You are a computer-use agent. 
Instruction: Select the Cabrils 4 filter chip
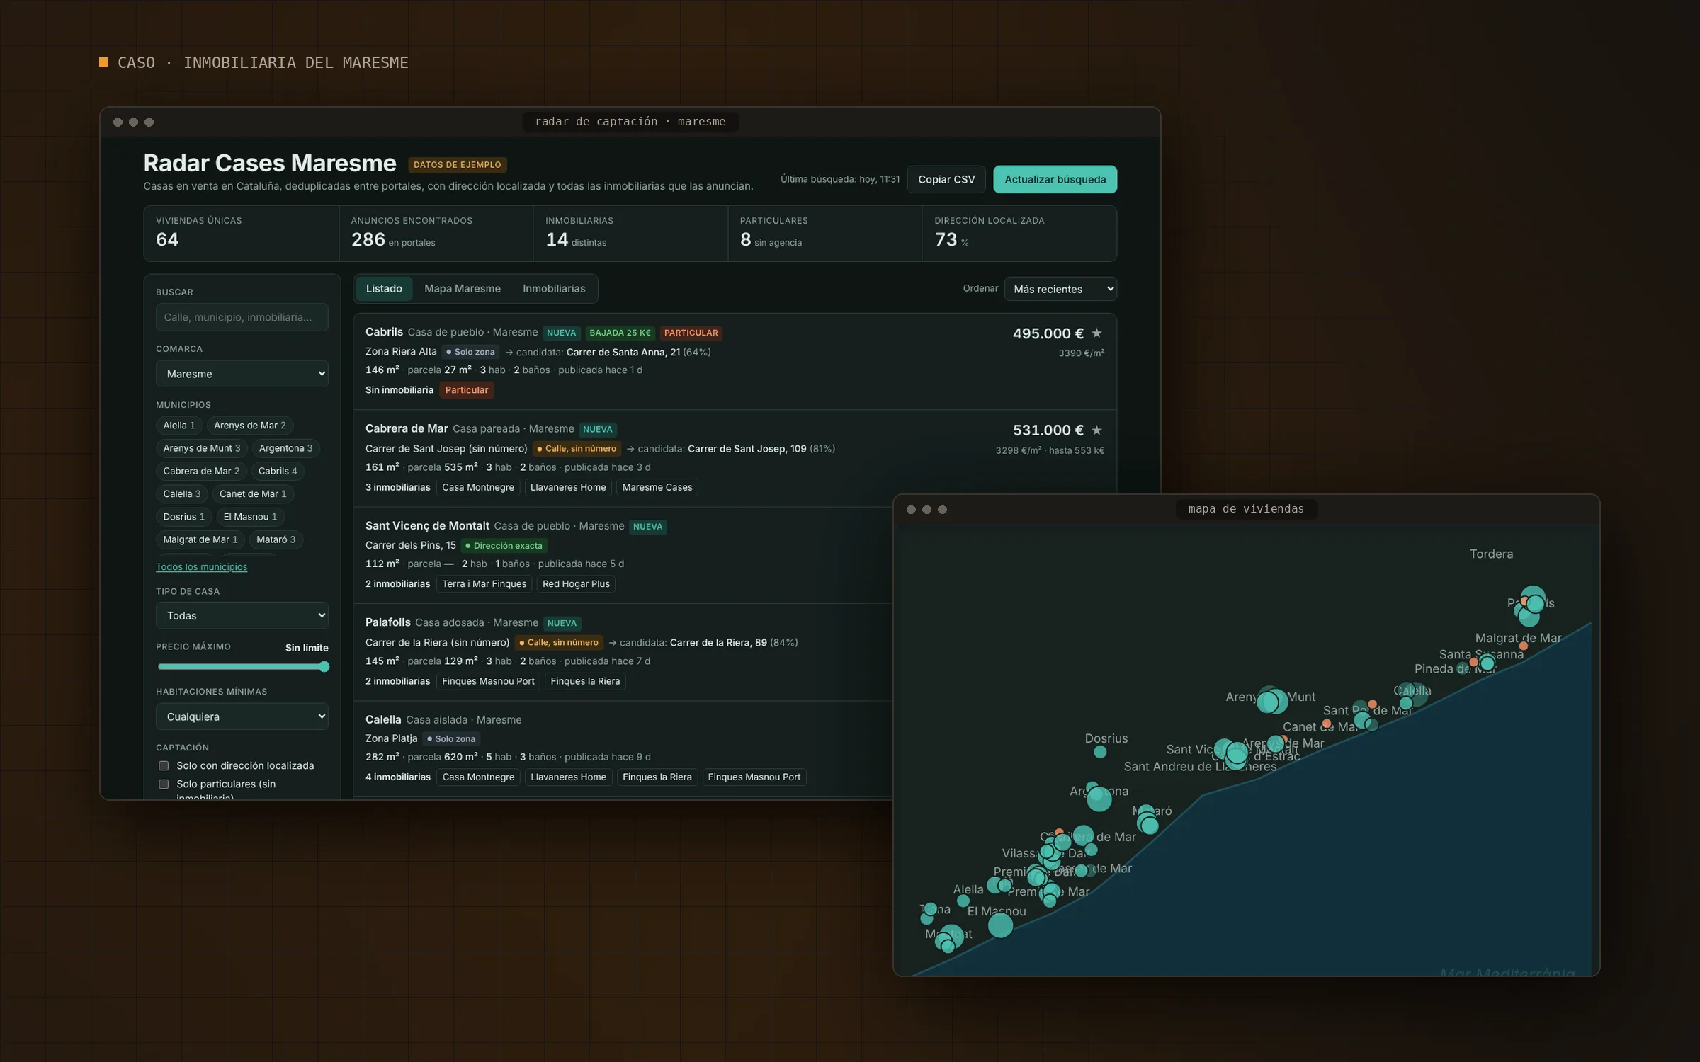[277, 471]
